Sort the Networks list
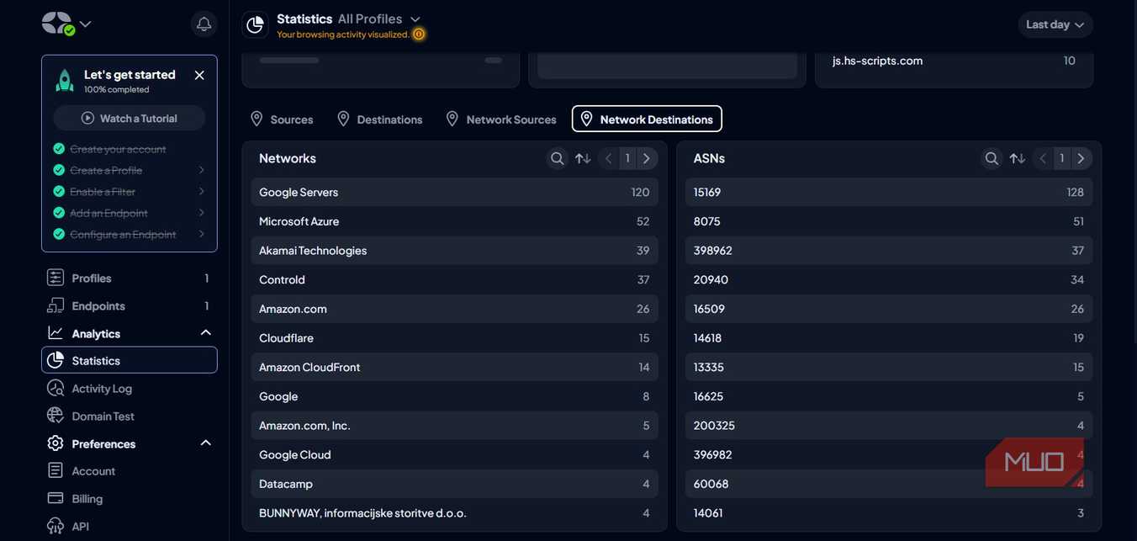 pyautogui.click(x=583, y=158)
